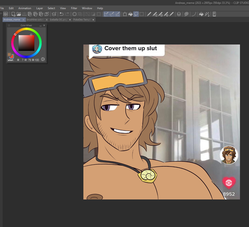Minimize the Color Wheel palette
The height and width of the screenshot is (227, 249).
coord(41,25)
